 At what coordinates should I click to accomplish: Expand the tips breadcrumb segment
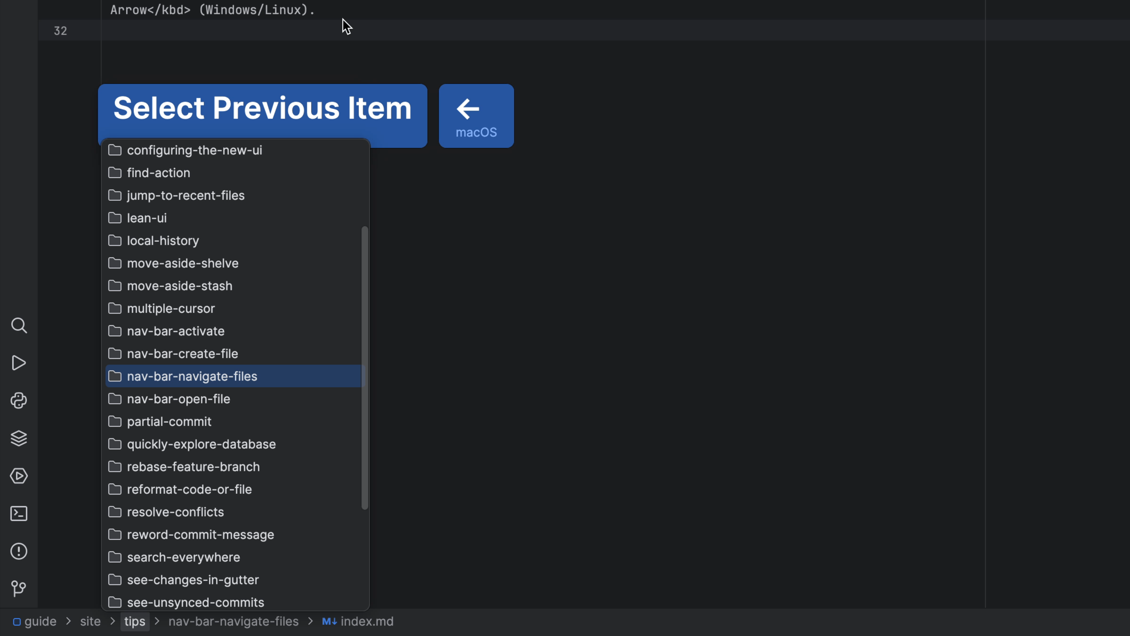pos(134,622)
